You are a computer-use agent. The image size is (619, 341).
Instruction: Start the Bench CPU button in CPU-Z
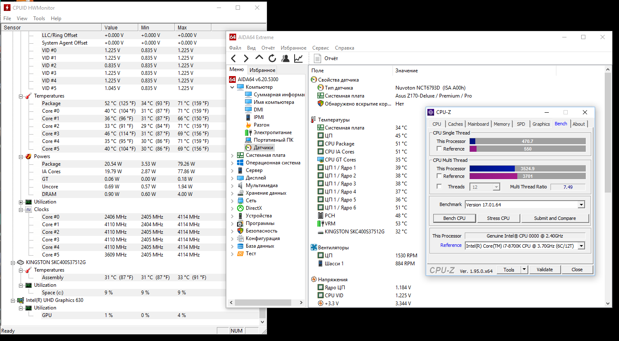tap(455, 218)
